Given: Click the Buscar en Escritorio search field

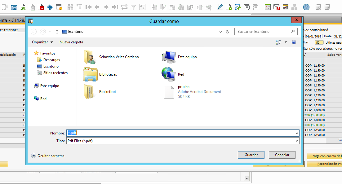Looking at the screenshot, I should [x=263, y=32].
